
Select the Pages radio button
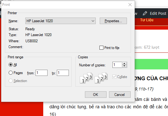pos(10,73)
